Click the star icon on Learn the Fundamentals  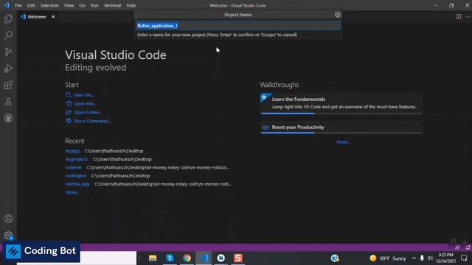[264, 97]
